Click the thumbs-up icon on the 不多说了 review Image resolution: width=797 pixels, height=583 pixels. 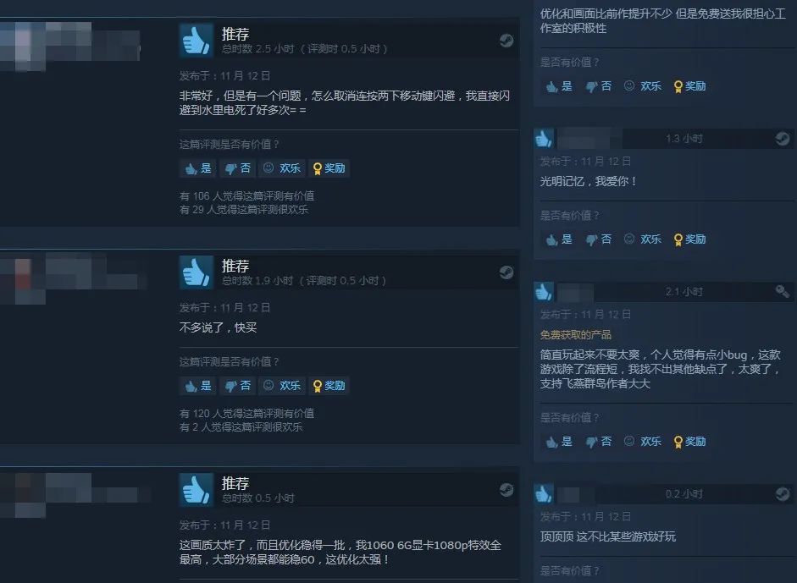pos(196,272)
